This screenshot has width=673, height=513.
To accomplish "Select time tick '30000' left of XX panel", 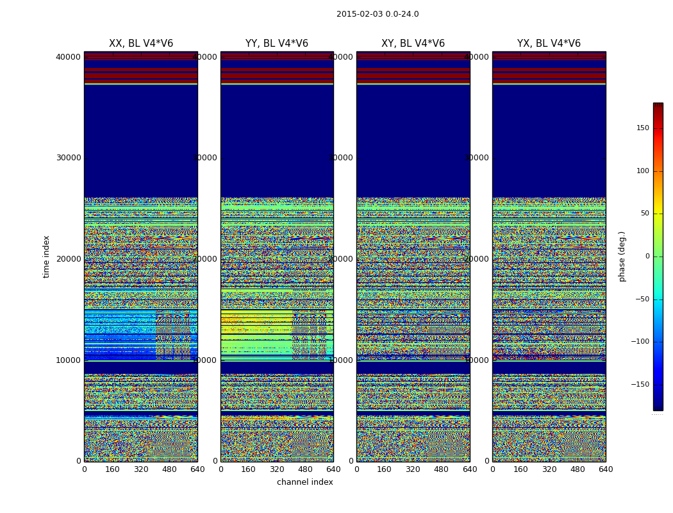I will pos(68,158).
